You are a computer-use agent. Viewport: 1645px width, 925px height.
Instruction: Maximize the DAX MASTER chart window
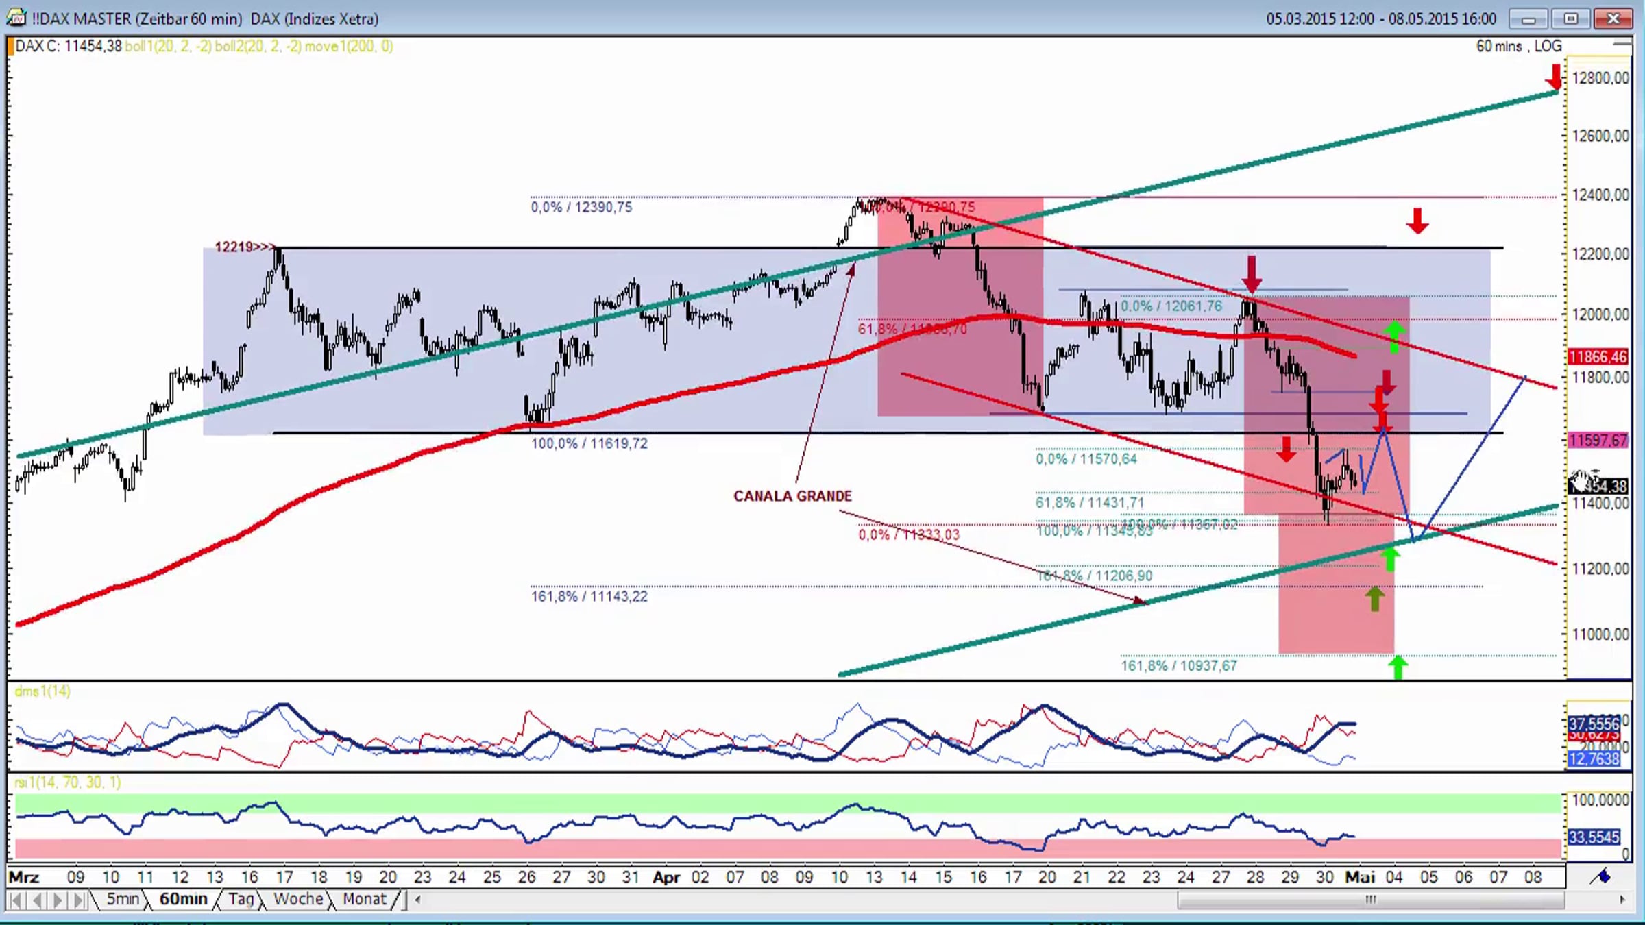(1571, 18)
